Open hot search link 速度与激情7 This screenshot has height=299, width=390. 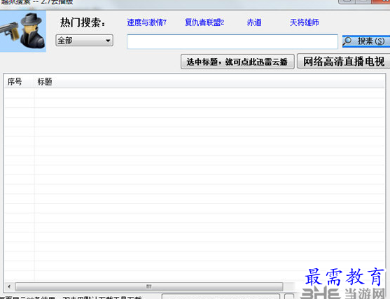click(x=147, y=22)
